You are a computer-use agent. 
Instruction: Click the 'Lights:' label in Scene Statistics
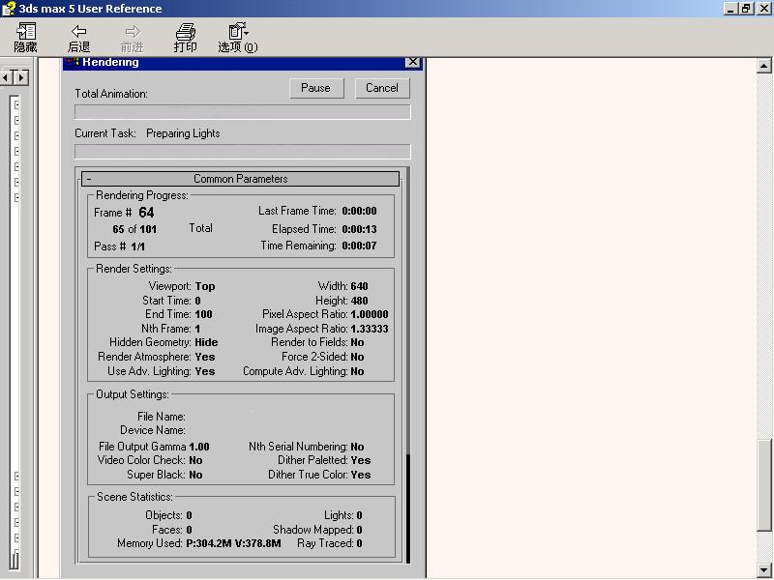pyautogui.click(x=340, y=515)
